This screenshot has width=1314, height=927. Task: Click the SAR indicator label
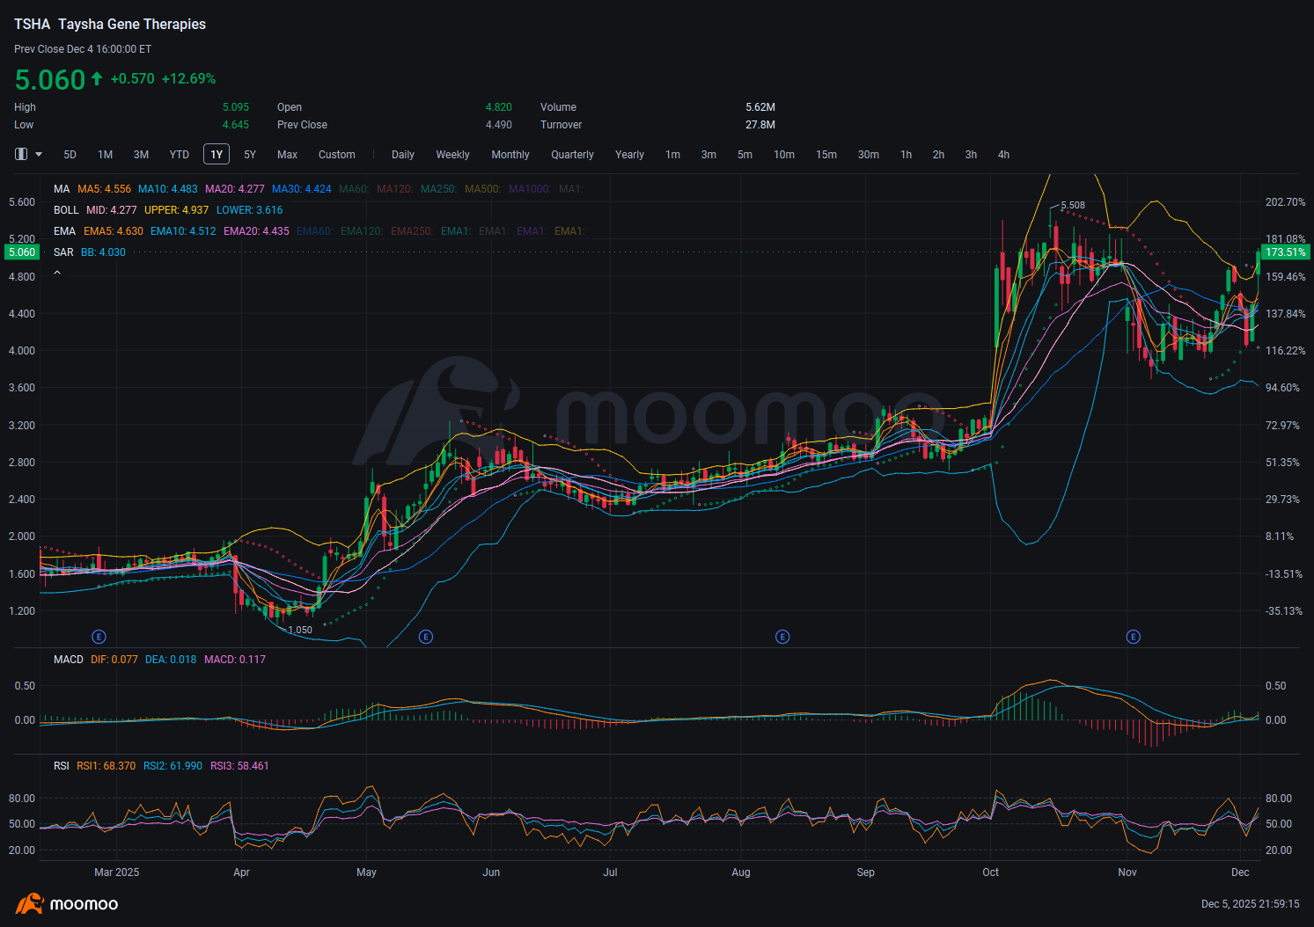pos(63,252)
